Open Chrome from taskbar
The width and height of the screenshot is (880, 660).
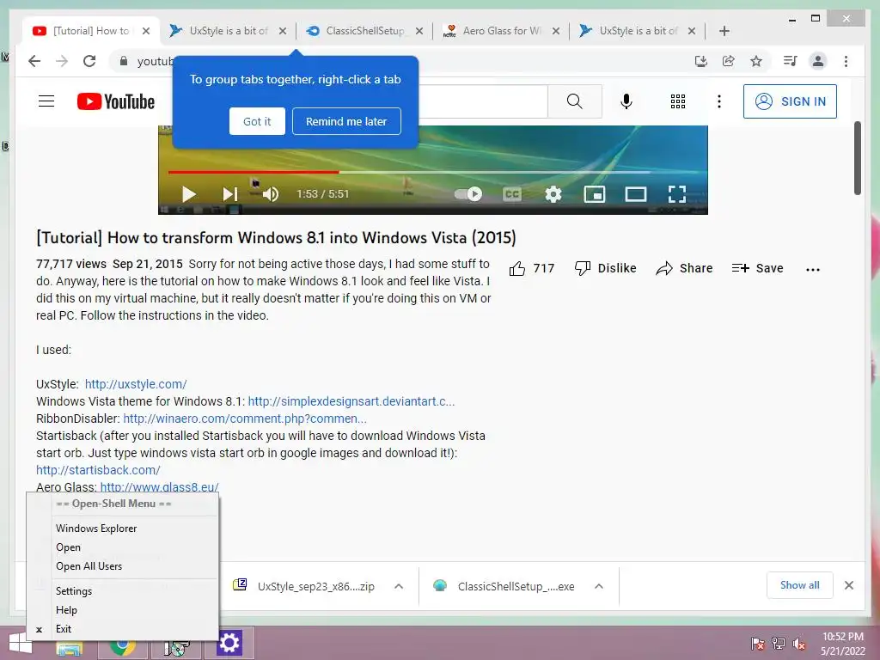click(122, 645)
